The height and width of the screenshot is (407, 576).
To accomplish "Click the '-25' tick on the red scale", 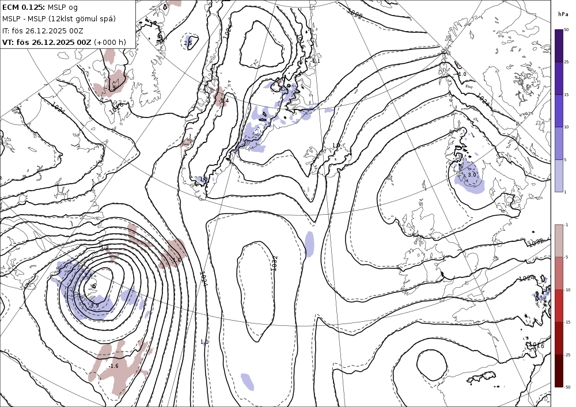I will click(567, 355).
